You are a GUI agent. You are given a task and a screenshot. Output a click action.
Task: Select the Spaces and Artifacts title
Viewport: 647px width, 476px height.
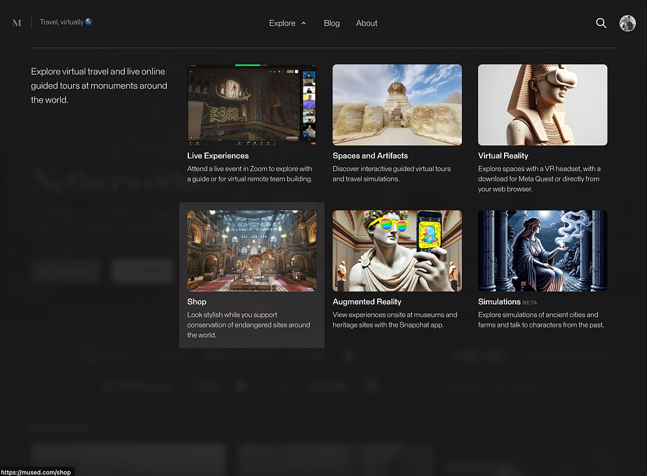click(x=370, y=156)
